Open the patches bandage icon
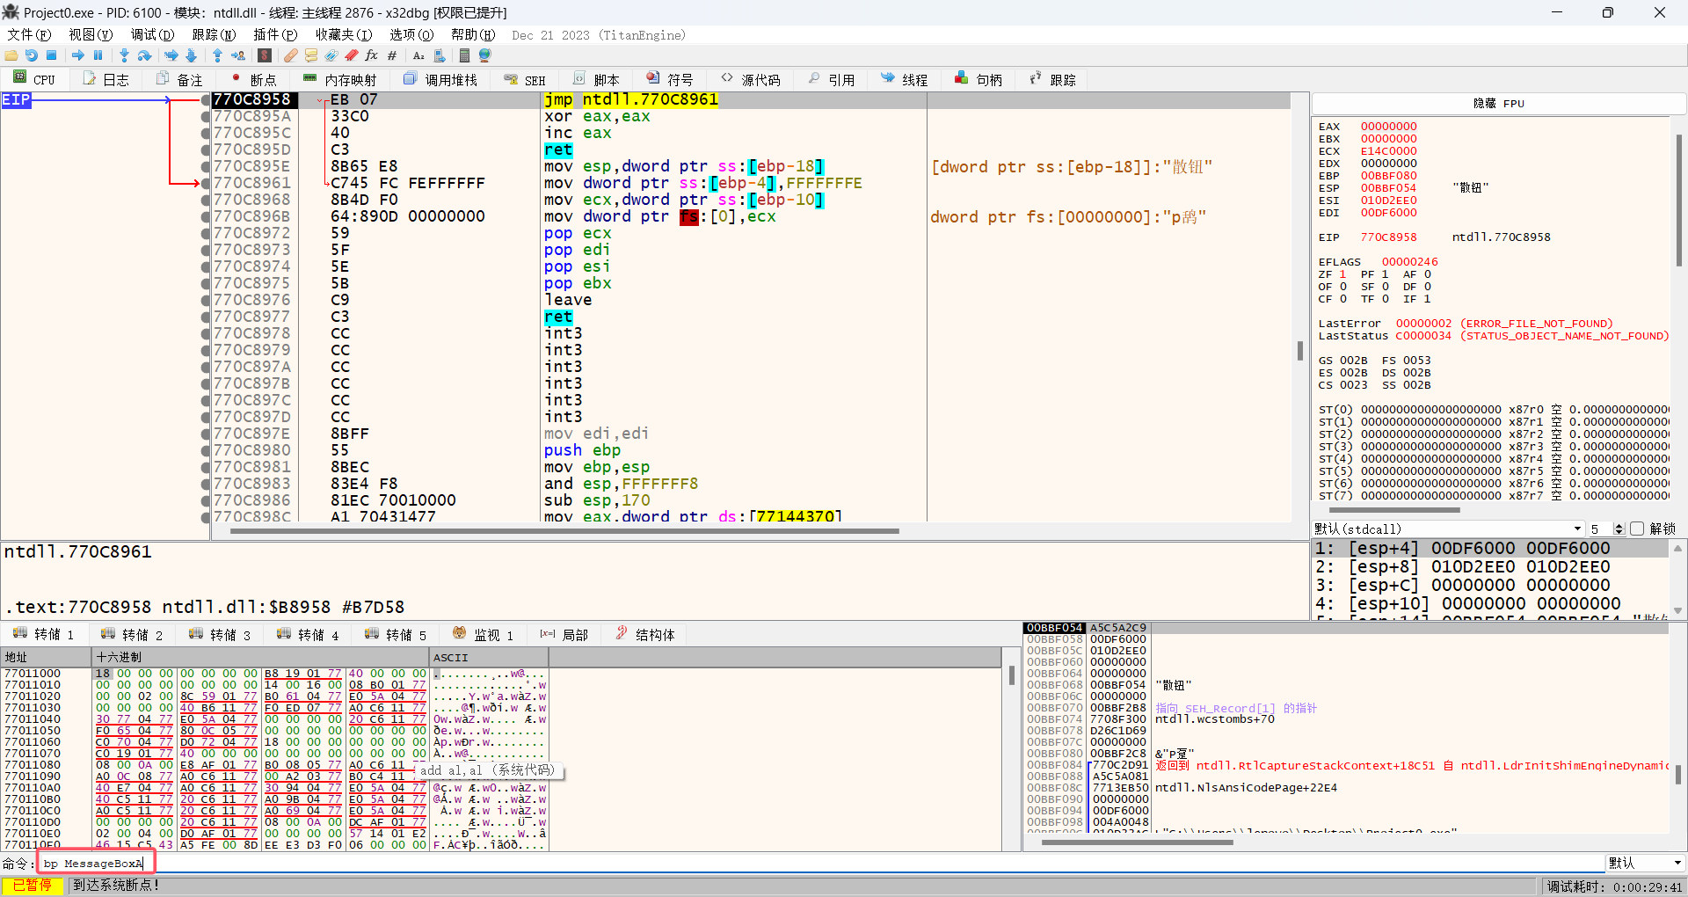The width and height of the screenshot is (1688, 897). (291, 55)
